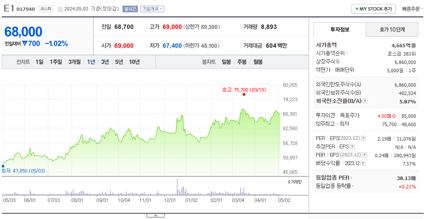Select the 3년 line chart period
Viewport: 425px width, 219px height.
coord(104,62)
